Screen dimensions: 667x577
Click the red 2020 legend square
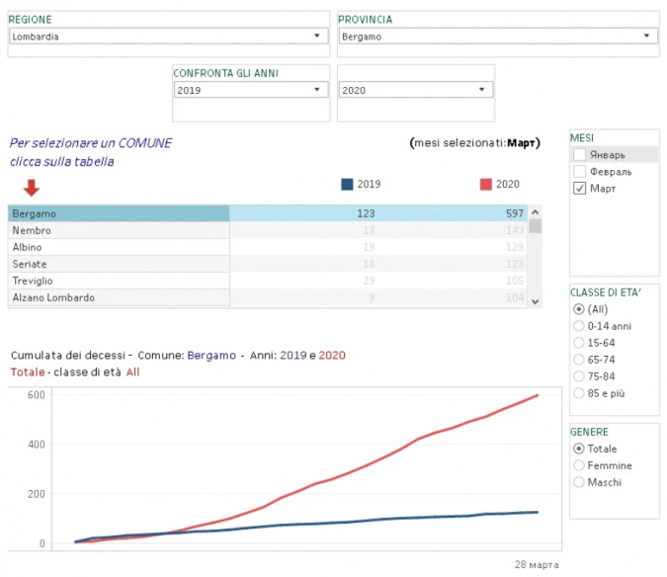(485, 184)
